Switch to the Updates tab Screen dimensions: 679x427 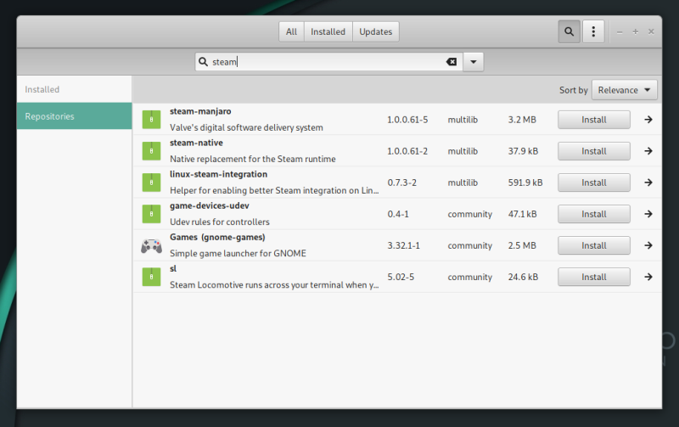click(375, 32)
